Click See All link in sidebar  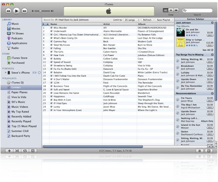coord(208,50)
